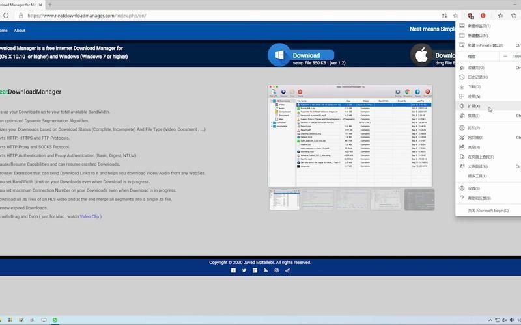Screen dimensions: 521x325
Task: Open the About page link
Action: [20, 30]
